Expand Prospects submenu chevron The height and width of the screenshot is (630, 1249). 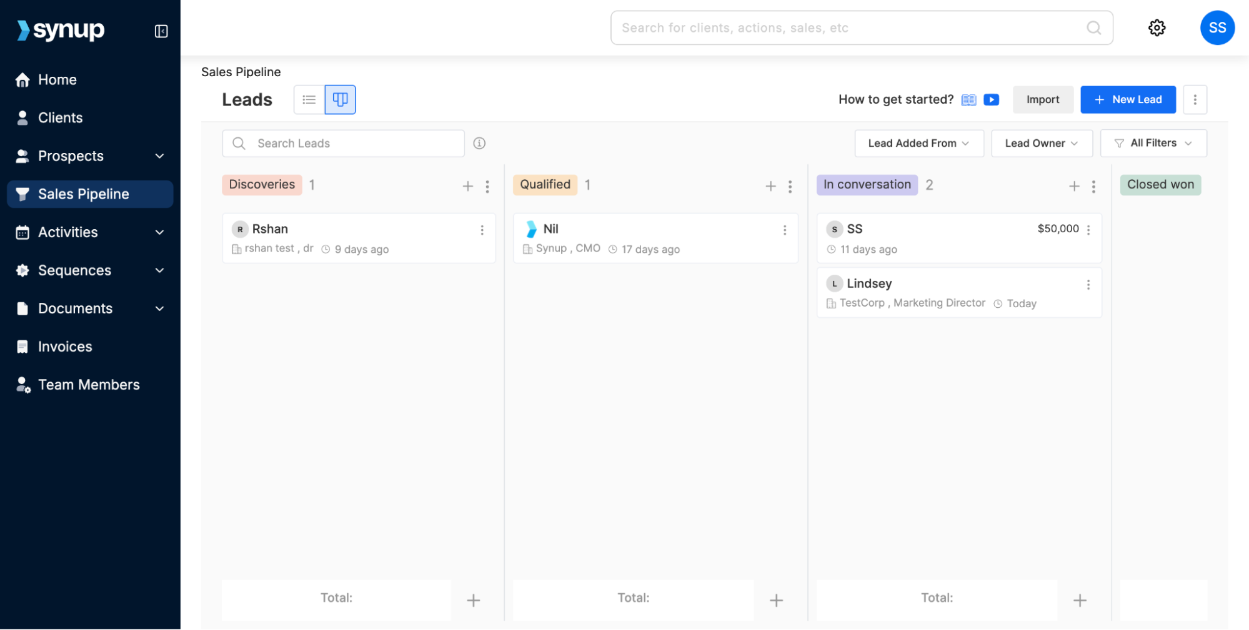coord(159,156)
